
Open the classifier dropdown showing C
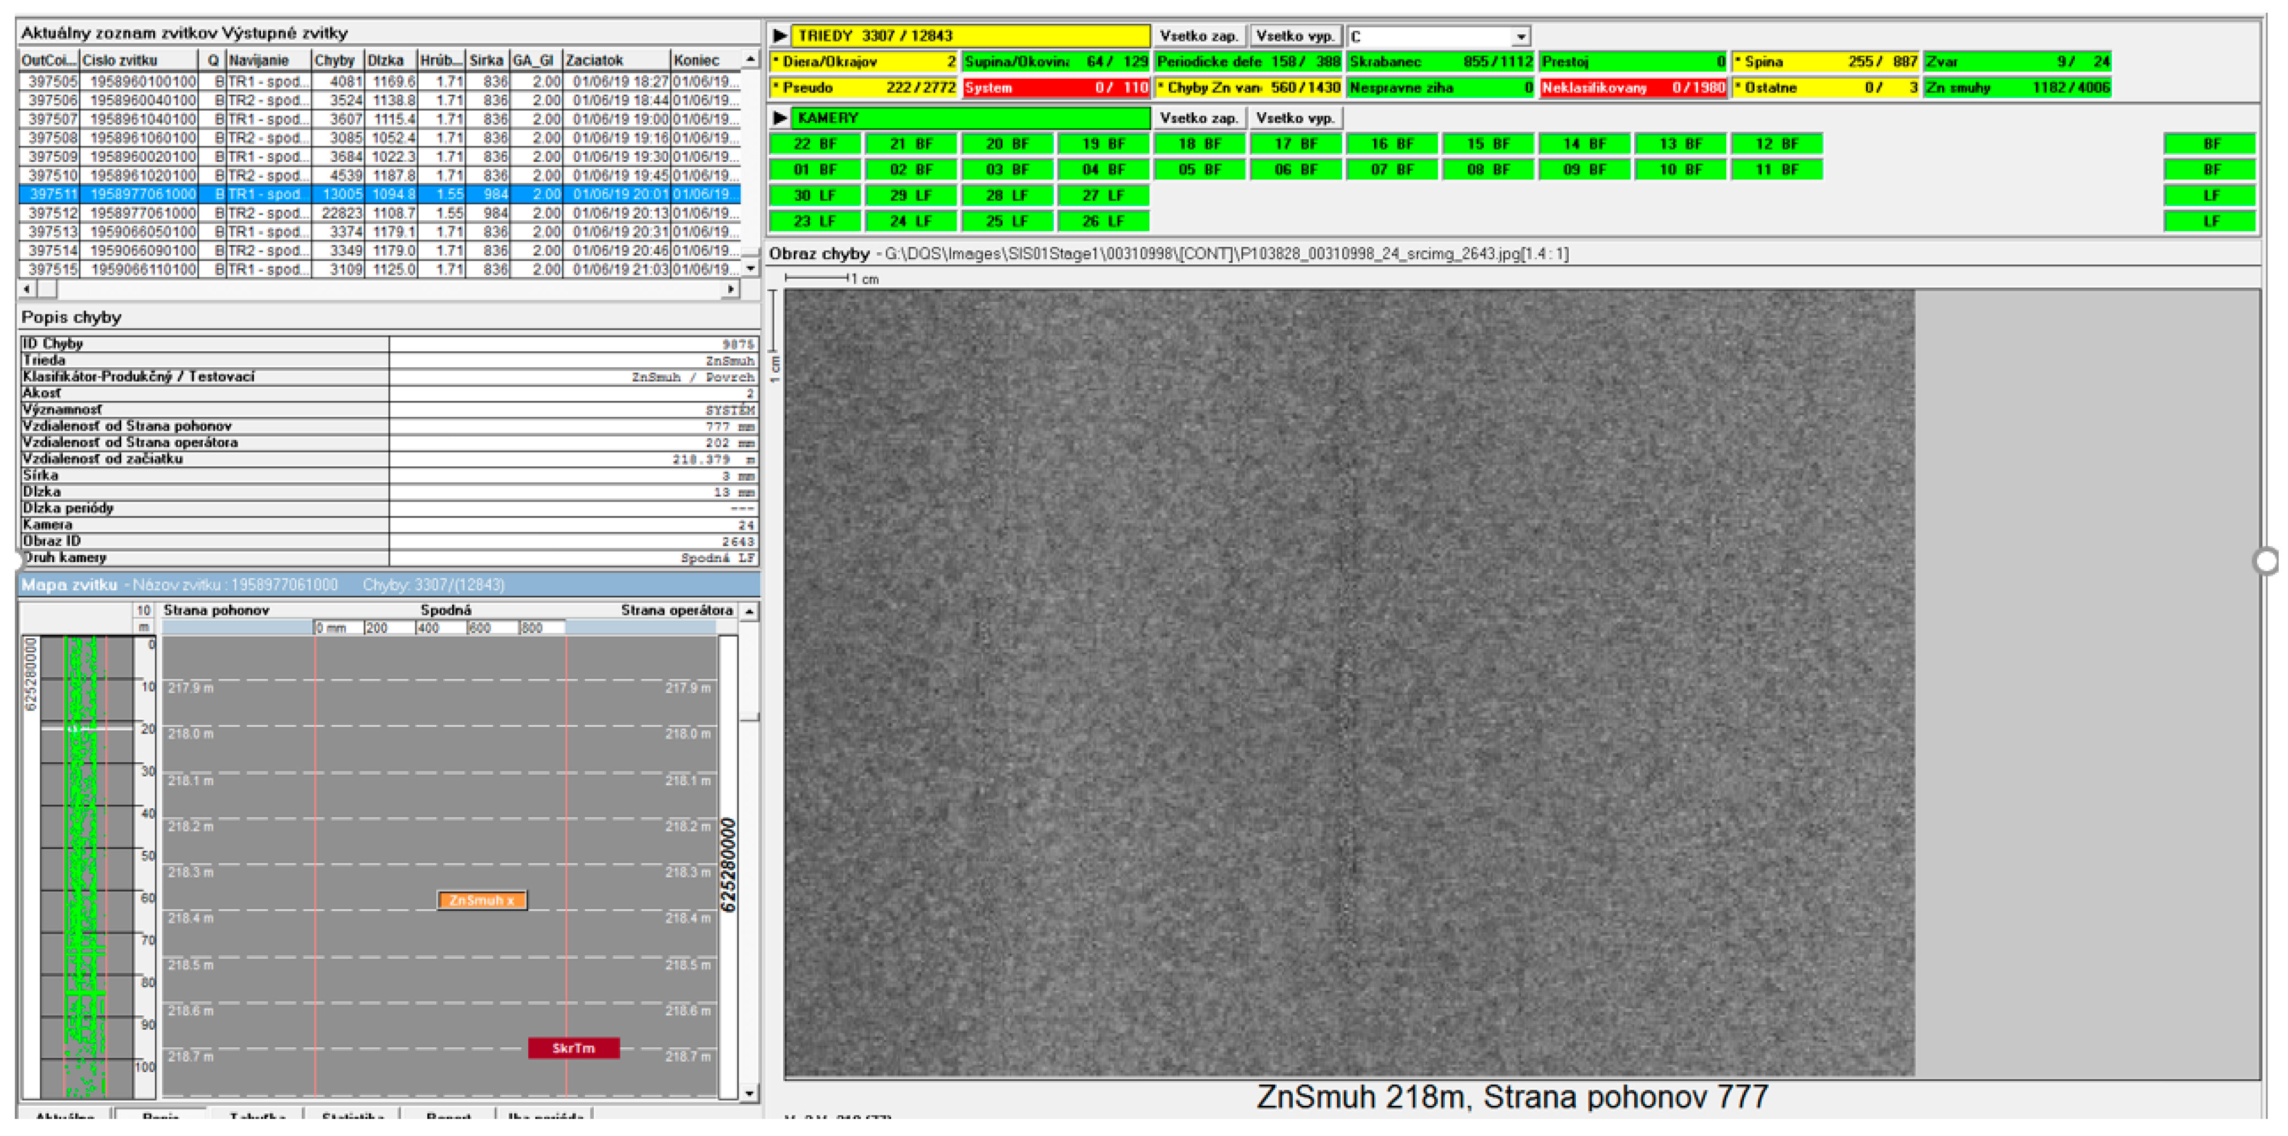coord(1521,36)
